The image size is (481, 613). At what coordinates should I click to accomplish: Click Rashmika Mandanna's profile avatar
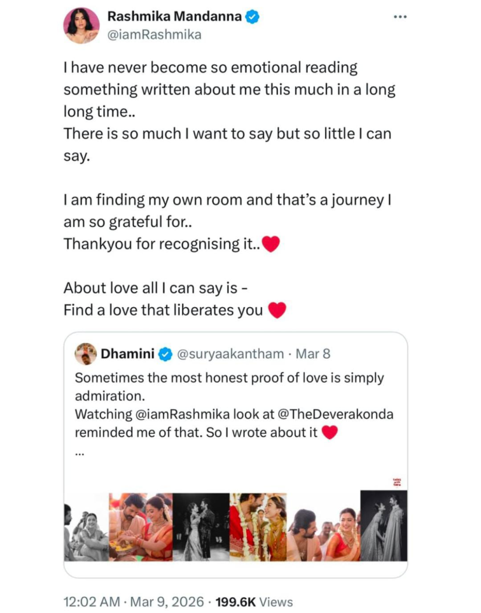[81, 26]
